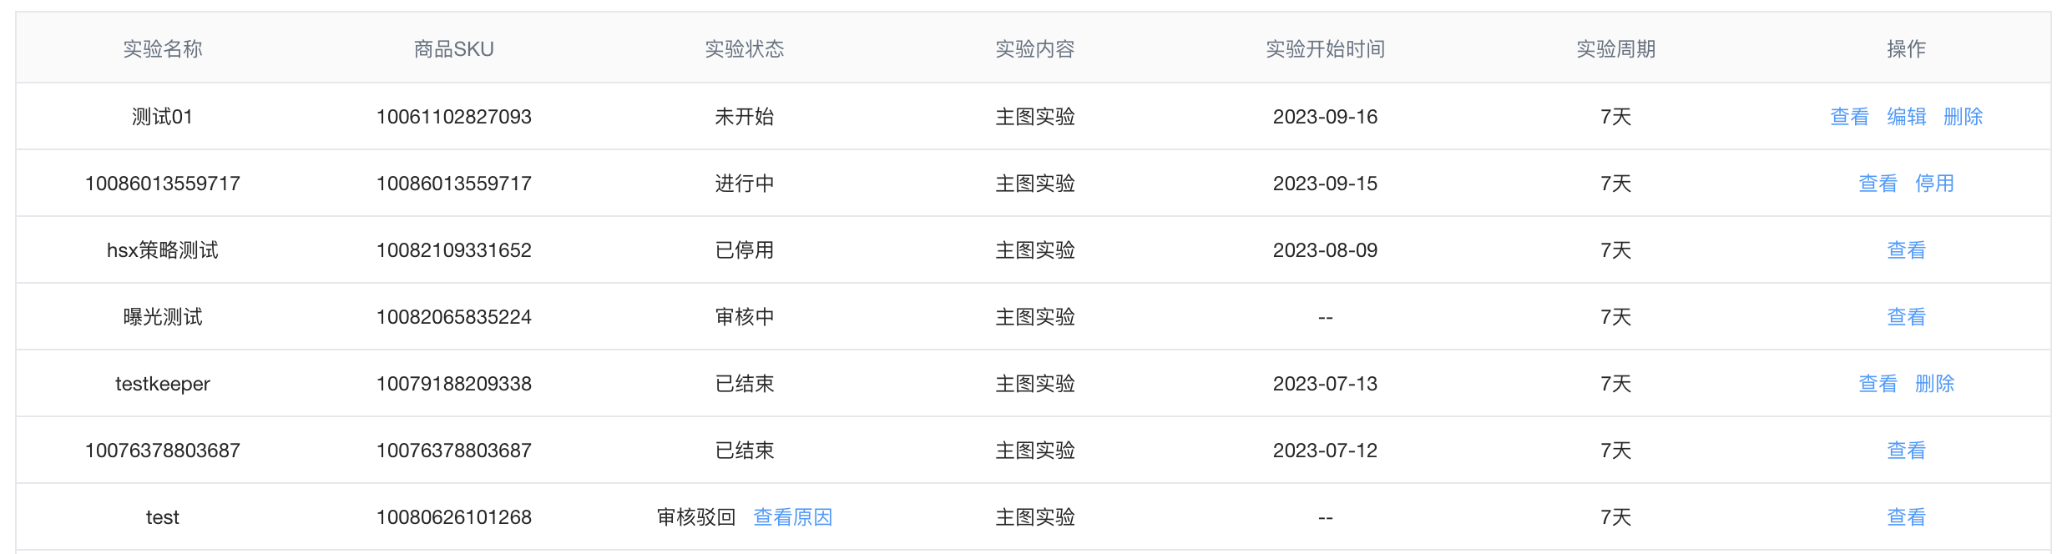Viewport: 2057px width, 554px height.
Task: Select the 实验名称 column header
Action: tap(163, 49)
